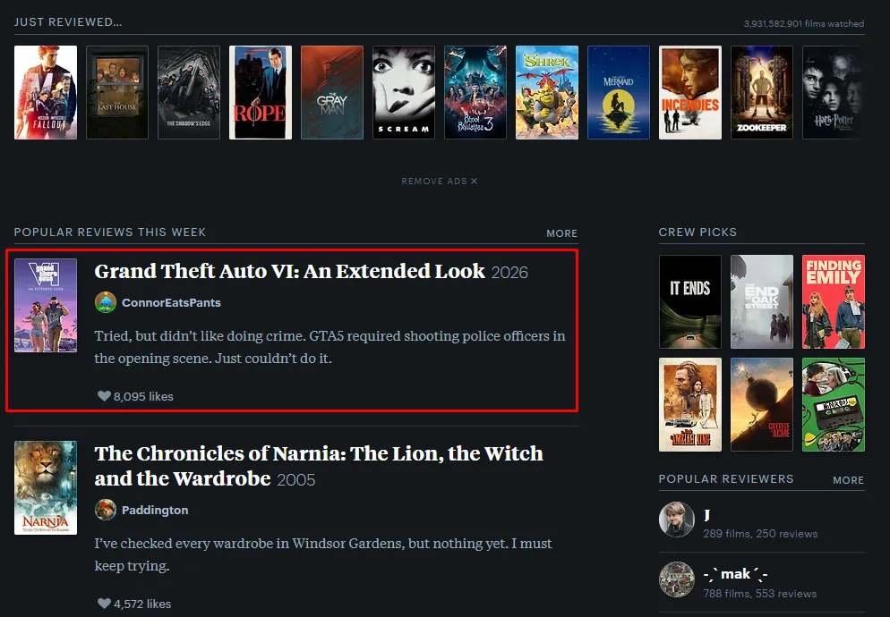Click 289 films, 250 reviews stats
Viewport: 890px width, 617px height.
pyautogui.click(x=760, y=534)
